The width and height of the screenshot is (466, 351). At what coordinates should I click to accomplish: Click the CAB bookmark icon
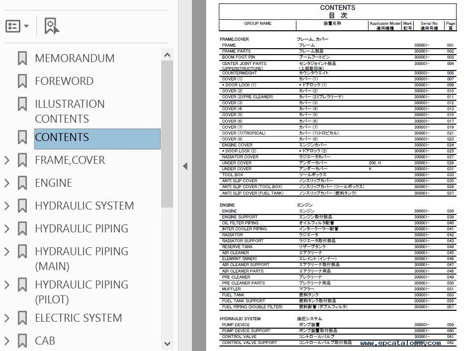click(x=22, y=341)
